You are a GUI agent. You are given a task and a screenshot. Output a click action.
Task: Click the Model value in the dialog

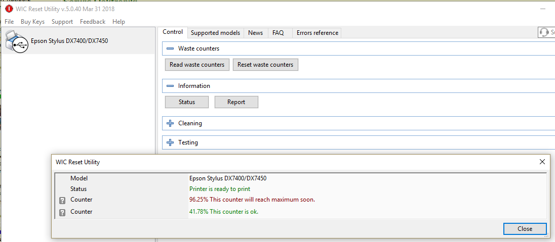click(228, 178)
